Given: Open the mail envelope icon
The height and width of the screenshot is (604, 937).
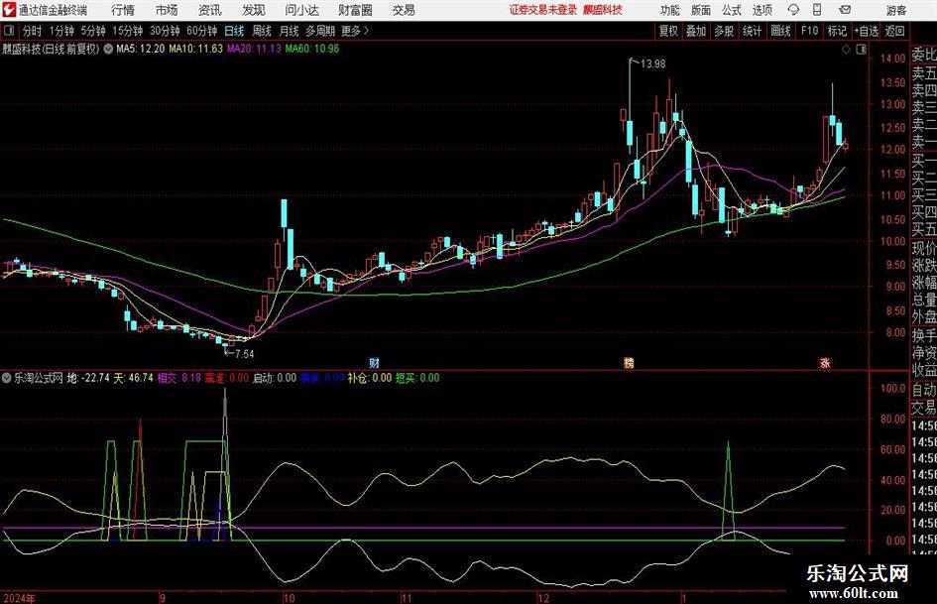Looking at the screenshot, I should pyautogui.click(x=845, y=10).
